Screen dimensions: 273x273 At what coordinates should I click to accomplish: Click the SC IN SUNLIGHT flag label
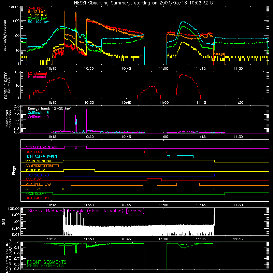pos(39,161)
